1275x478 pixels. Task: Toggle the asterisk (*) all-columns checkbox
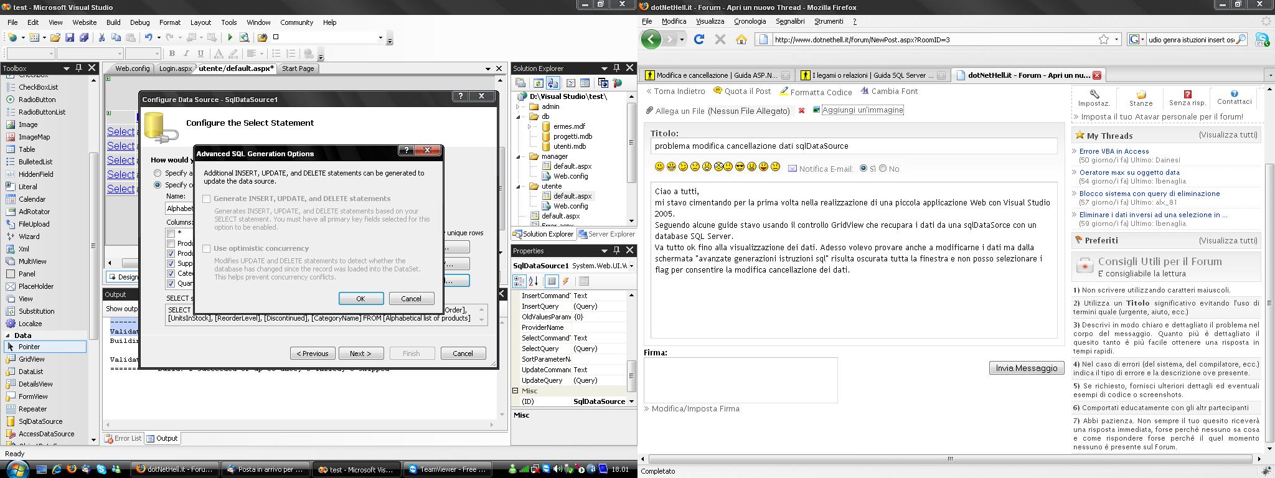pyautogui.click(x=171, y=233)
